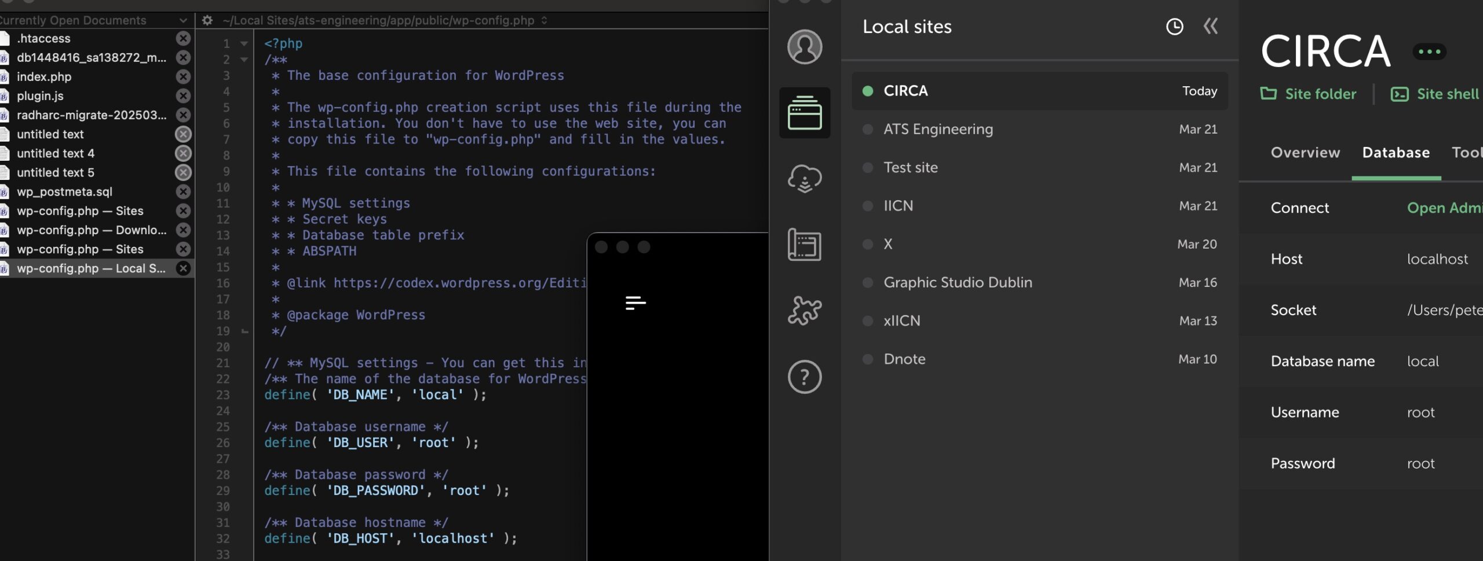This screenshot has width=1483, height=561.
Task: Select the Local sites icon in sidebar
Action: tap(804, 113)
